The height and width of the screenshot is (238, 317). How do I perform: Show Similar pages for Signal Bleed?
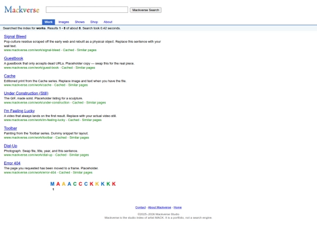point(86,50)
